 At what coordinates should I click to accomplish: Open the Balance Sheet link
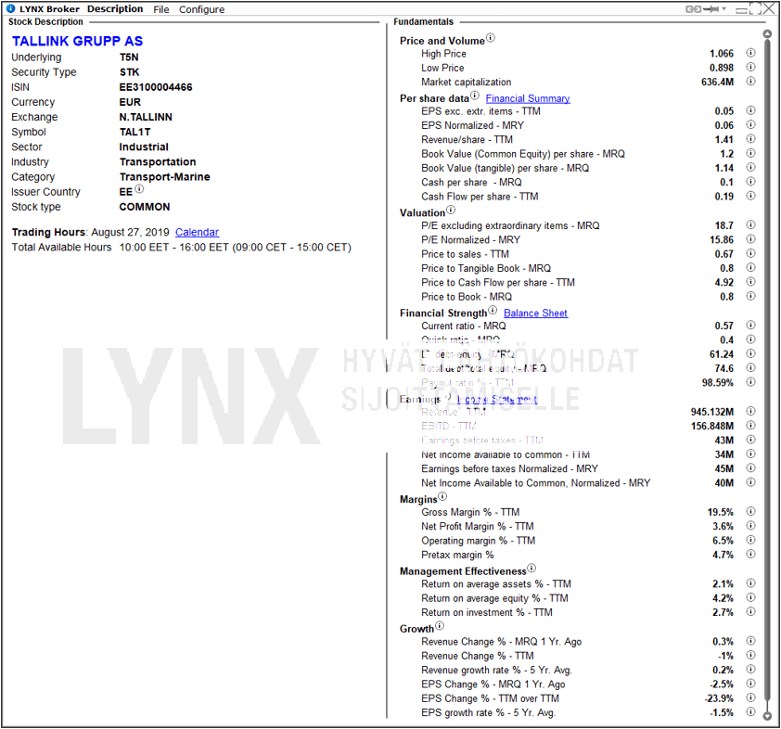pos(535,313)
